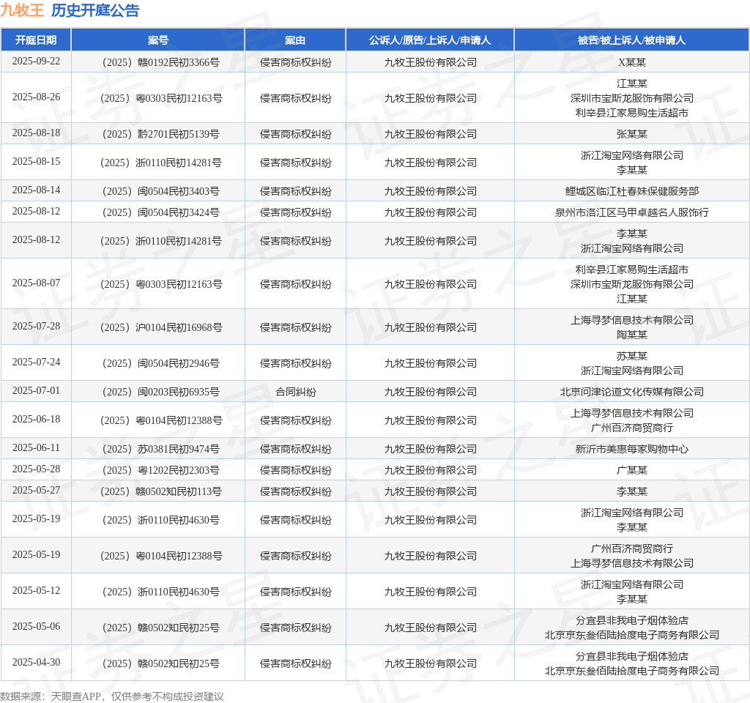Click the date cell 2025-05-27
The image size is (750, 703).
coord(36,490)
